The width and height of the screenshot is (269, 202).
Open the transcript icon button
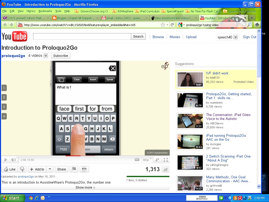[x=84, y=169]
